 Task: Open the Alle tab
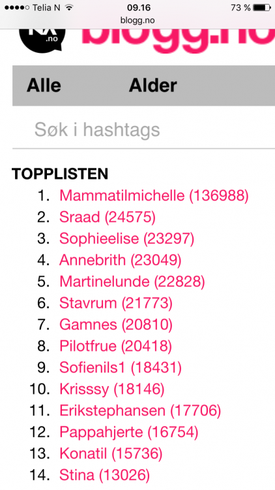pos(44,86)
